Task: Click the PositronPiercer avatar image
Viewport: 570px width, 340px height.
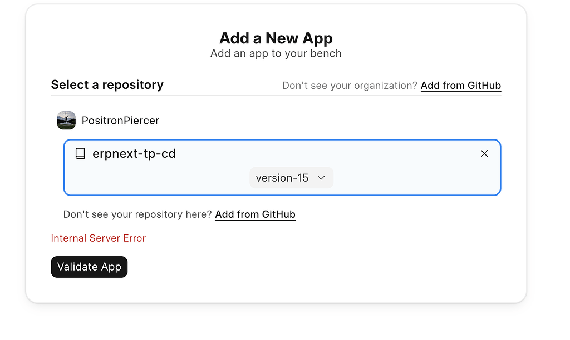Action: [66, 121]
